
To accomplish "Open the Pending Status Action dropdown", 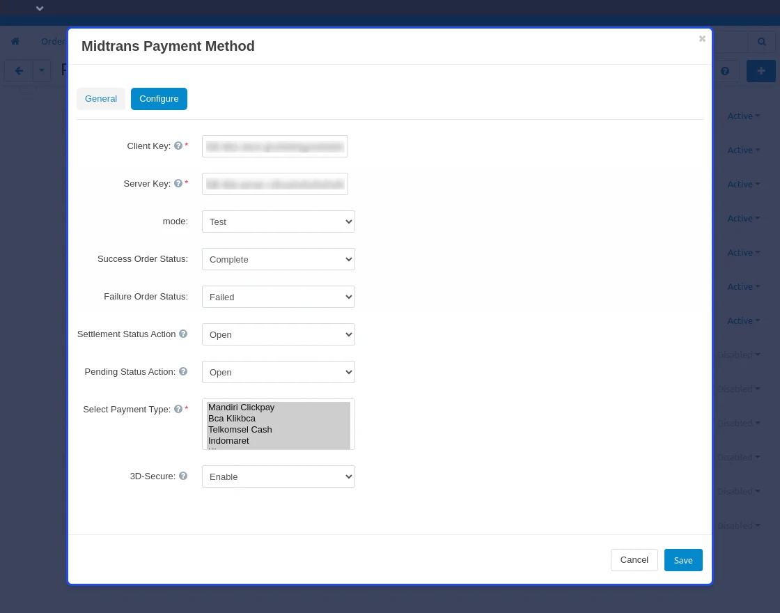I will coord(278,372).
